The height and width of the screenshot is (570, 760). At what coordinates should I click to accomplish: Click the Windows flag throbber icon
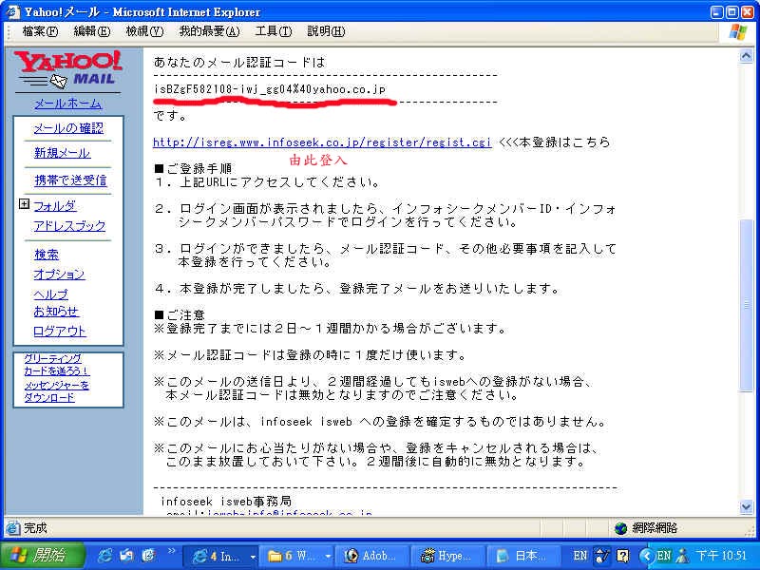738,32
